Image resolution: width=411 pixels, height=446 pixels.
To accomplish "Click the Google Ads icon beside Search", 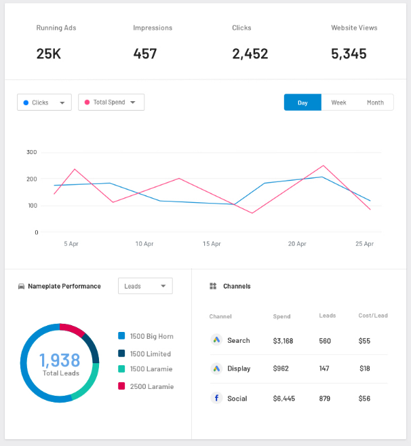I will (x=216, y=340).
